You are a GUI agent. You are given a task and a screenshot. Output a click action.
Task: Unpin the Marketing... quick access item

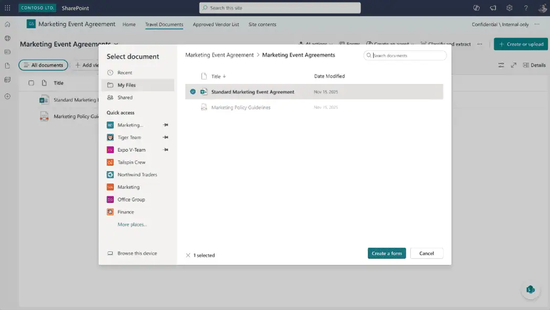[165, 125]
